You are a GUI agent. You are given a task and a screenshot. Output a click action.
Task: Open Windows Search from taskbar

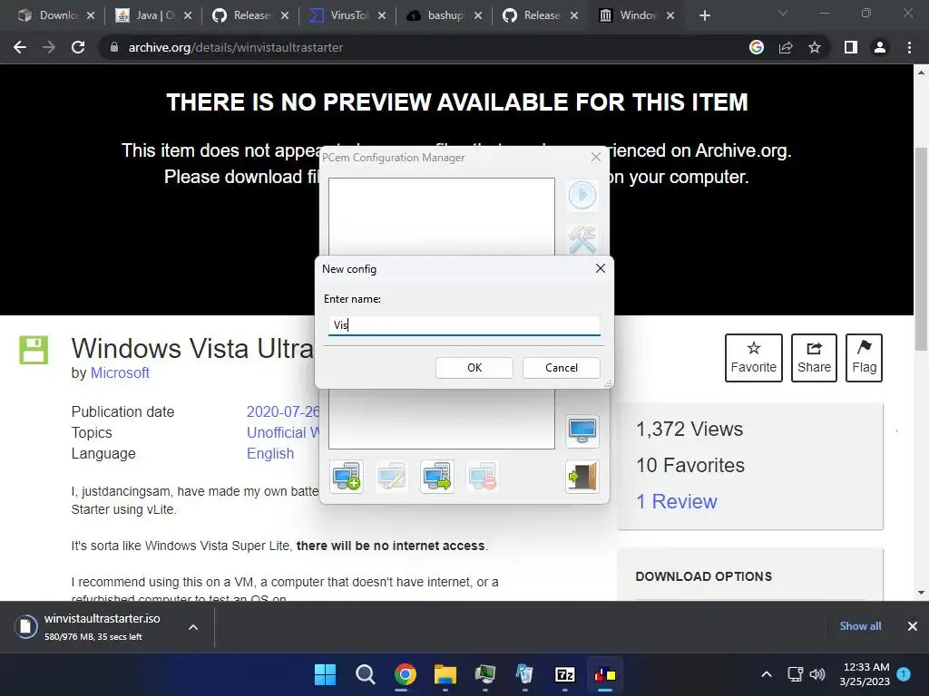[365, 674]
